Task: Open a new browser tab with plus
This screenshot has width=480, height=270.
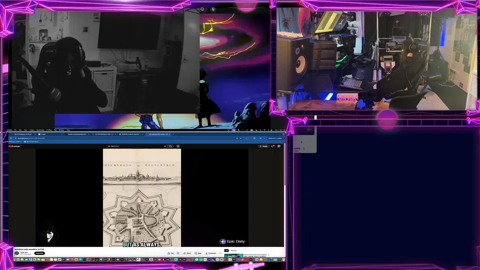Action: tap(174, 134)
